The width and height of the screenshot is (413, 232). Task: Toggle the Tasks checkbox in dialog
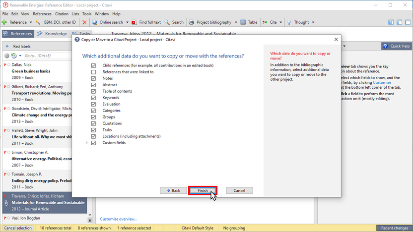93,130
